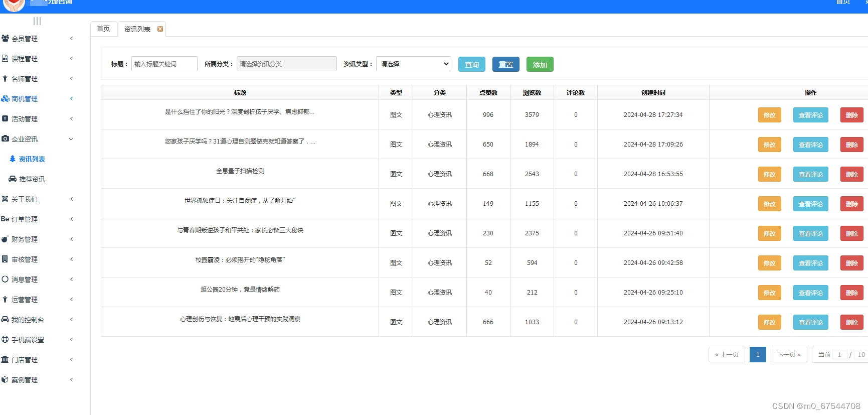Image resolution: width=868 pixels, height=415 pixels.
Task: Click the 推荐资讯 car icon
Action: 13,179
